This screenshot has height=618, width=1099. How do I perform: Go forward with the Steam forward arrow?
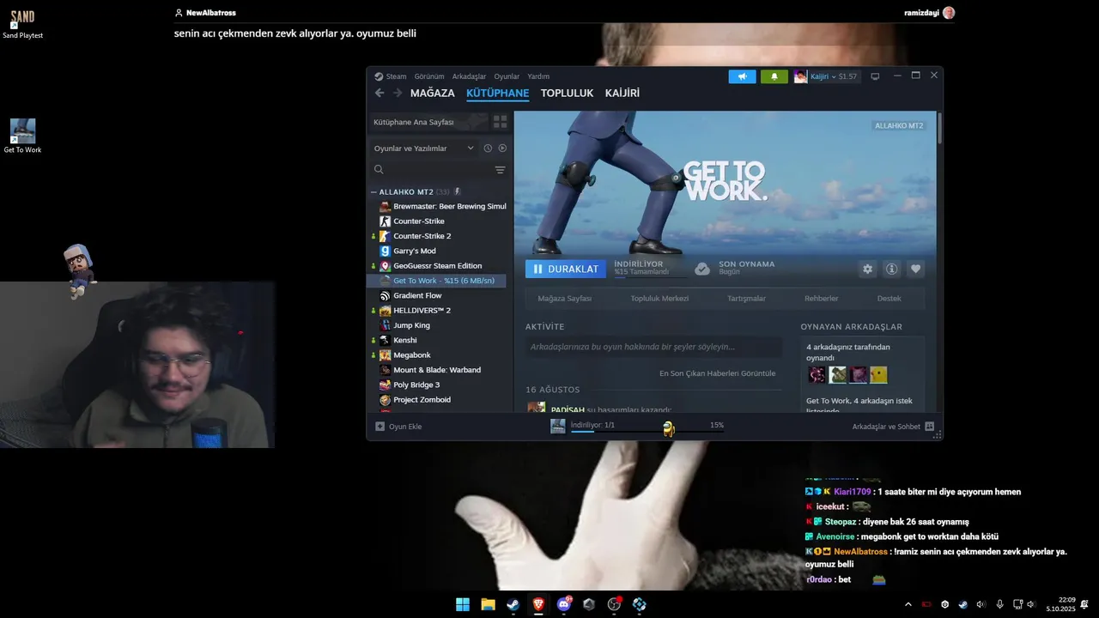(x=398, y=93)
